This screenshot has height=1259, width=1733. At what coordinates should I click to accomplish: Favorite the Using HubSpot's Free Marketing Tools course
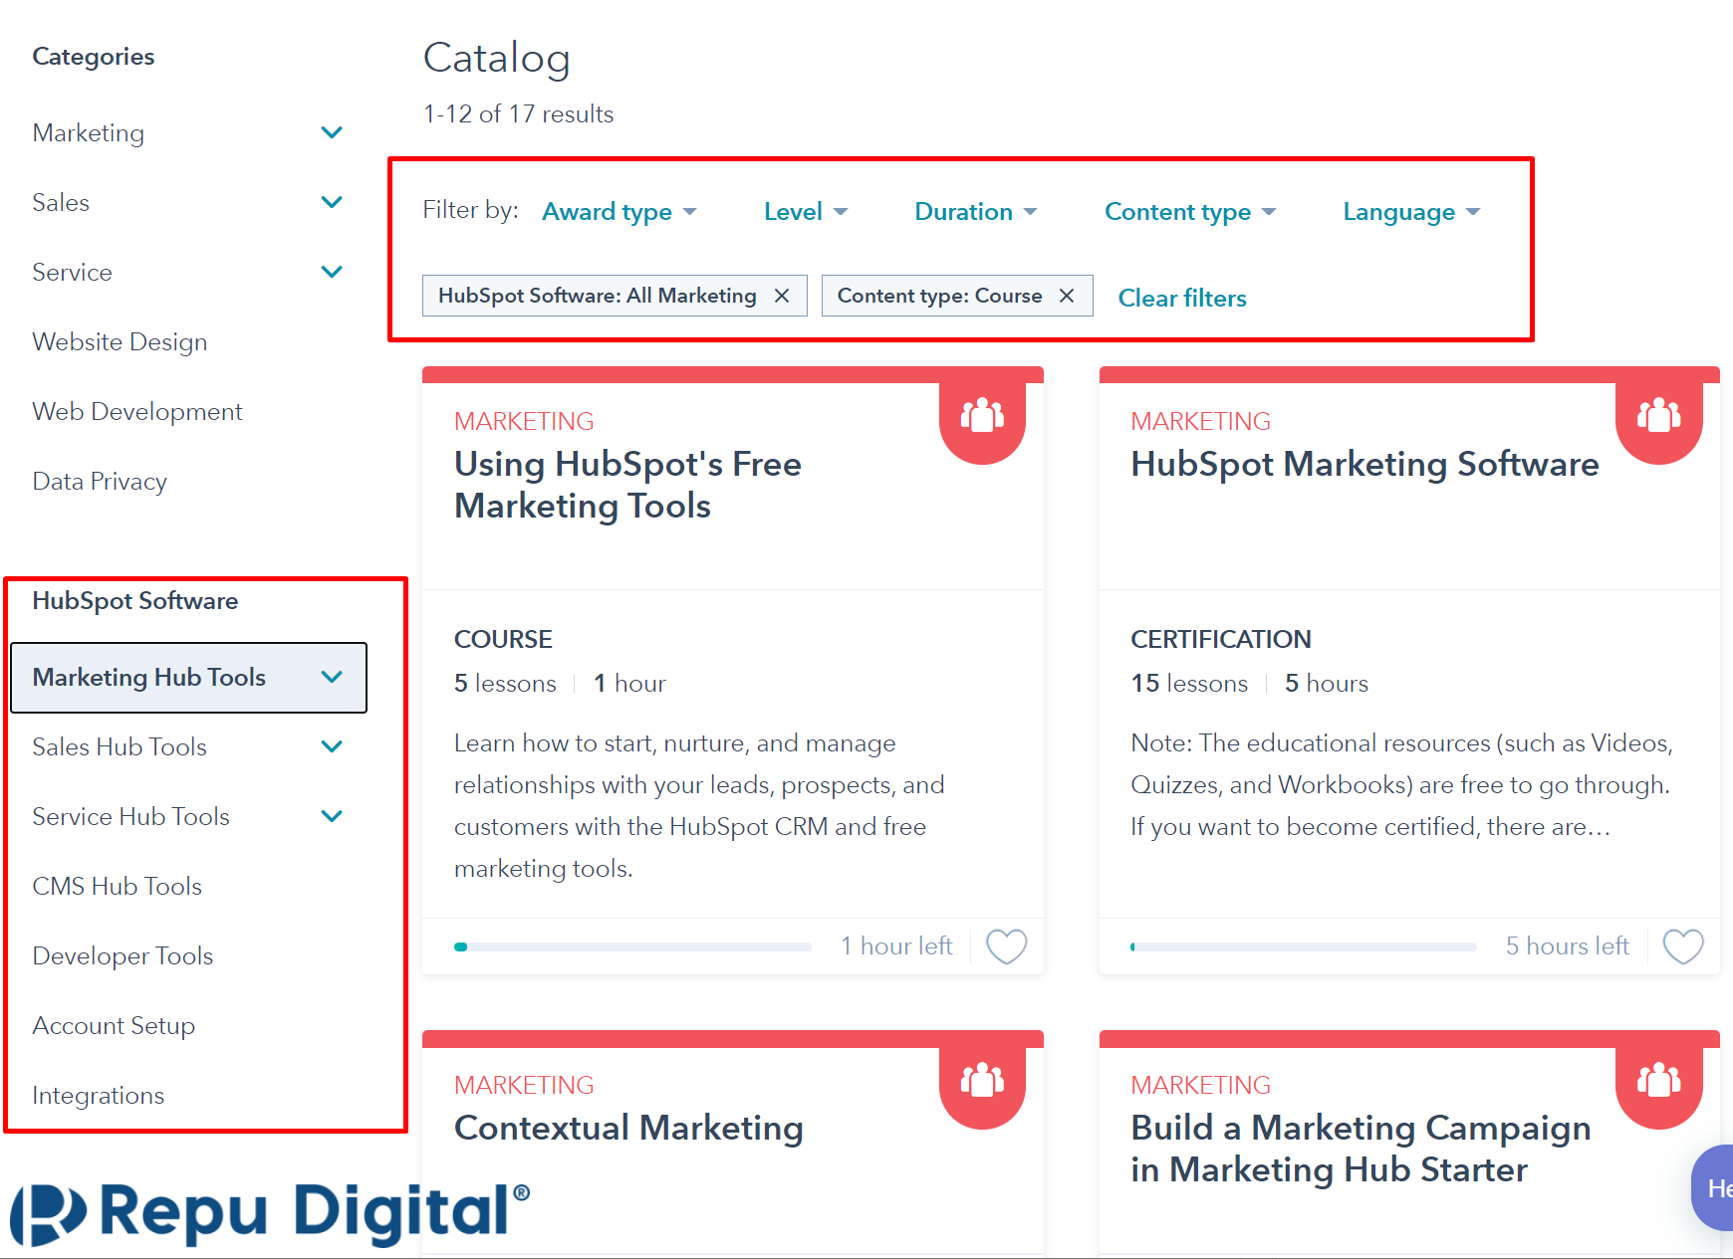(1006, 946)
